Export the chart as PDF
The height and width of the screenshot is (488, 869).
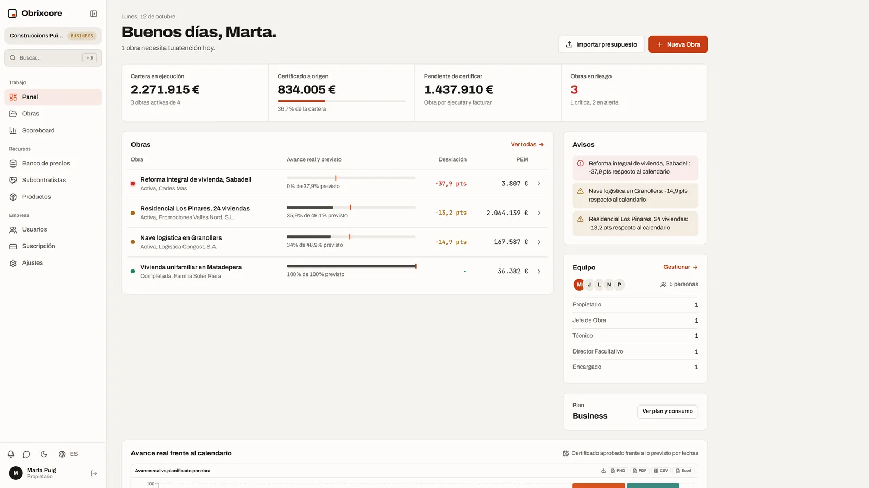click(640, 471)
